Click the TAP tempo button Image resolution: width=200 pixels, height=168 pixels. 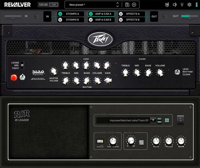(x=54, y=5)
